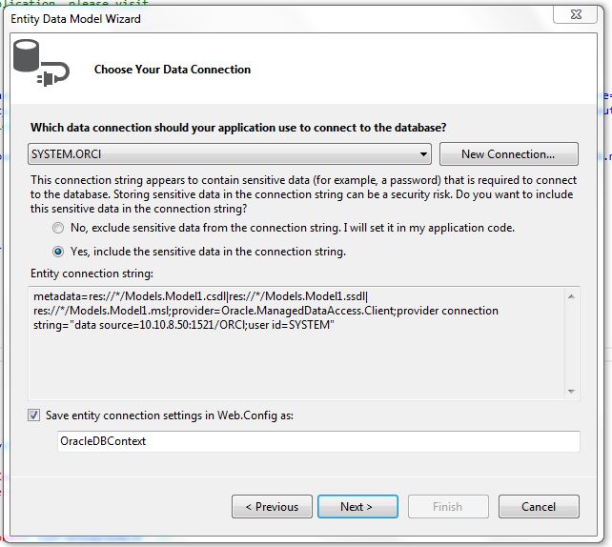Select No, exclude sensitive data option
The height and width of the screenshot is (547, 612).
pyautogui.click(x=58, y=228)
